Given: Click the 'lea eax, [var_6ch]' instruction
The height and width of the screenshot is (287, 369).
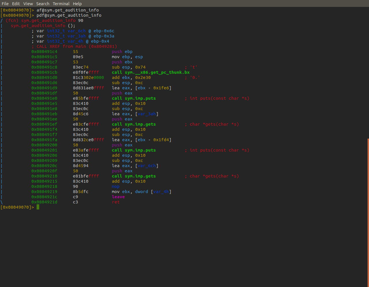Looking at the screenshot, I should pyautogui.click(x=135, y=166).
